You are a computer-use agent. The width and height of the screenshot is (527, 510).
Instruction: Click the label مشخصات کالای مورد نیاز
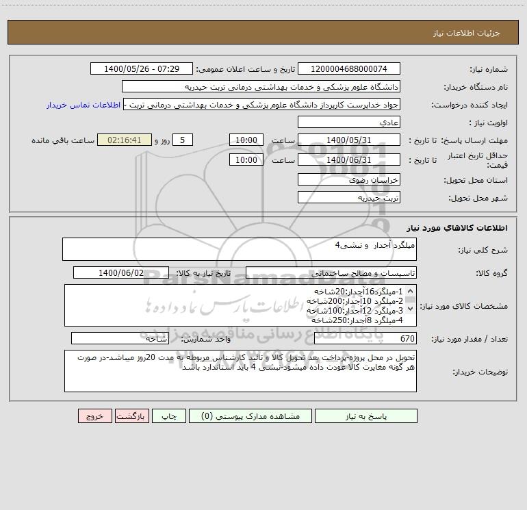(464, 306)
